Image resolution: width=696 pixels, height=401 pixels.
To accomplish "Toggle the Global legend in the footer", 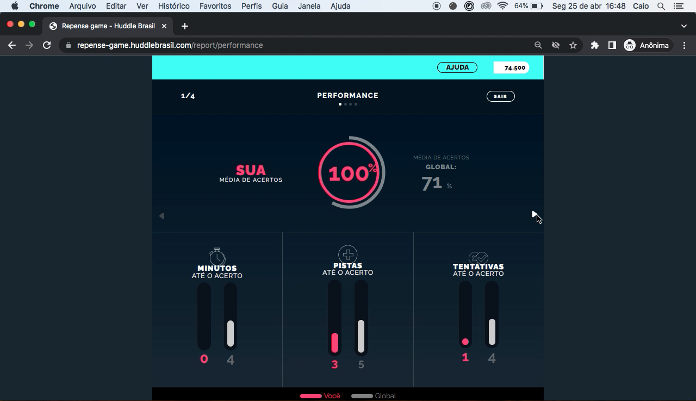I will (x=374, y=396).
